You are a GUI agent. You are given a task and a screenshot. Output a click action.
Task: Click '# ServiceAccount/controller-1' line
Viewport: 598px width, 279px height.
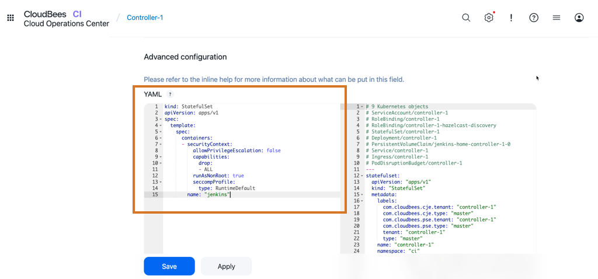point(406,113)
